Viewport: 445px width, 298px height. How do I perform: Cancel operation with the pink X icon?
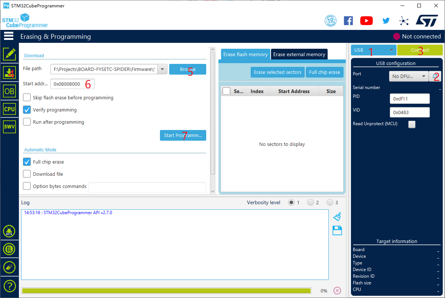coord(337,291)
